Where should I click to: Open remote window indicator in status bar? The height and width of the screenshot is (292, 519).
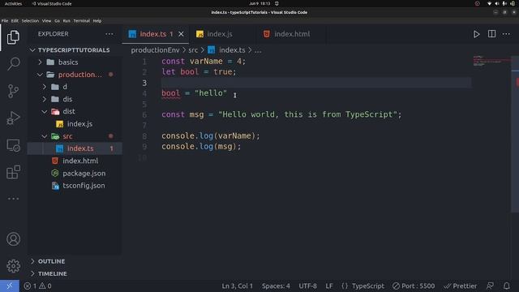(9, 286)
